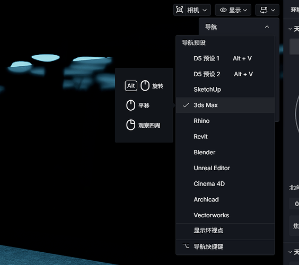The height and width of the screenshot is (265, 299).
Task: Toggle 显示环视点 option
Action: (x=225, y=231)
